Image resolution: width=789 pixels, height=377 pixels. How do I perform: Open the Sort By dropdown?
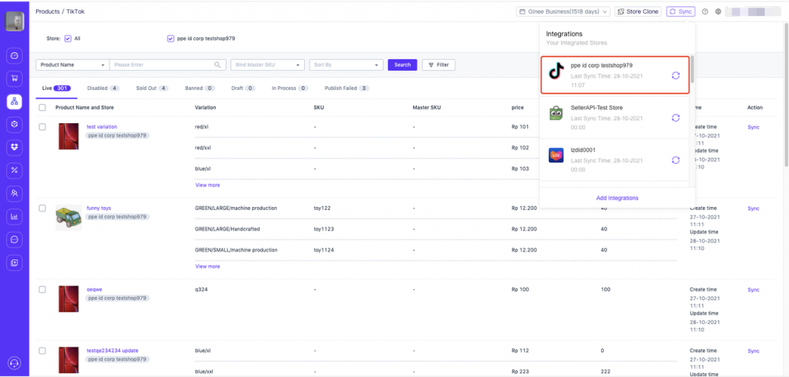(346, 65)
